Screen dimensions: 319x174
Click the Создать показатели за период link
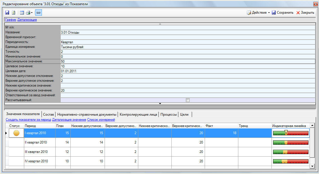[28, 120]
